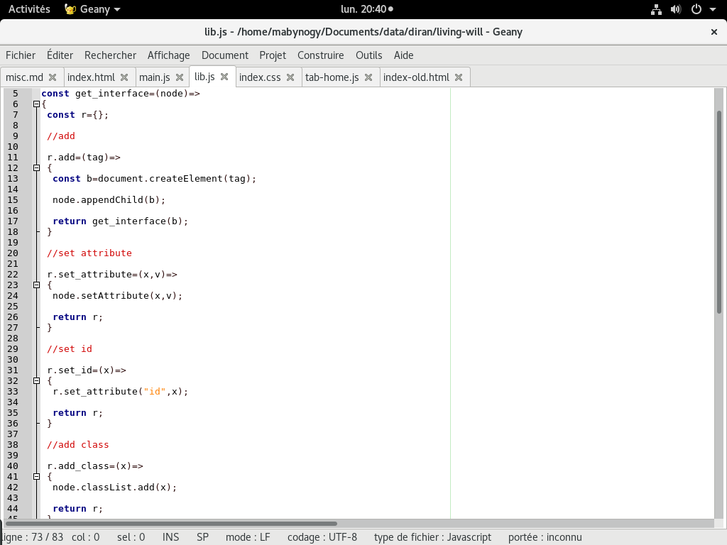Click line number 20 in the margin
727x545 pixels.
point(13,253)
